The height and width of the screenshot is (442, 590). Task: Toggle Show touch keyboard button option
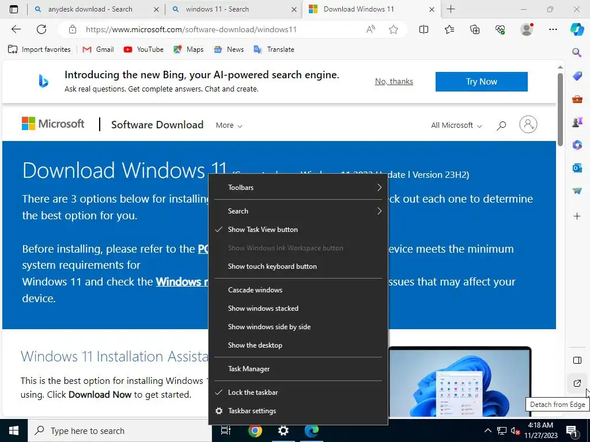click(298, 266)
